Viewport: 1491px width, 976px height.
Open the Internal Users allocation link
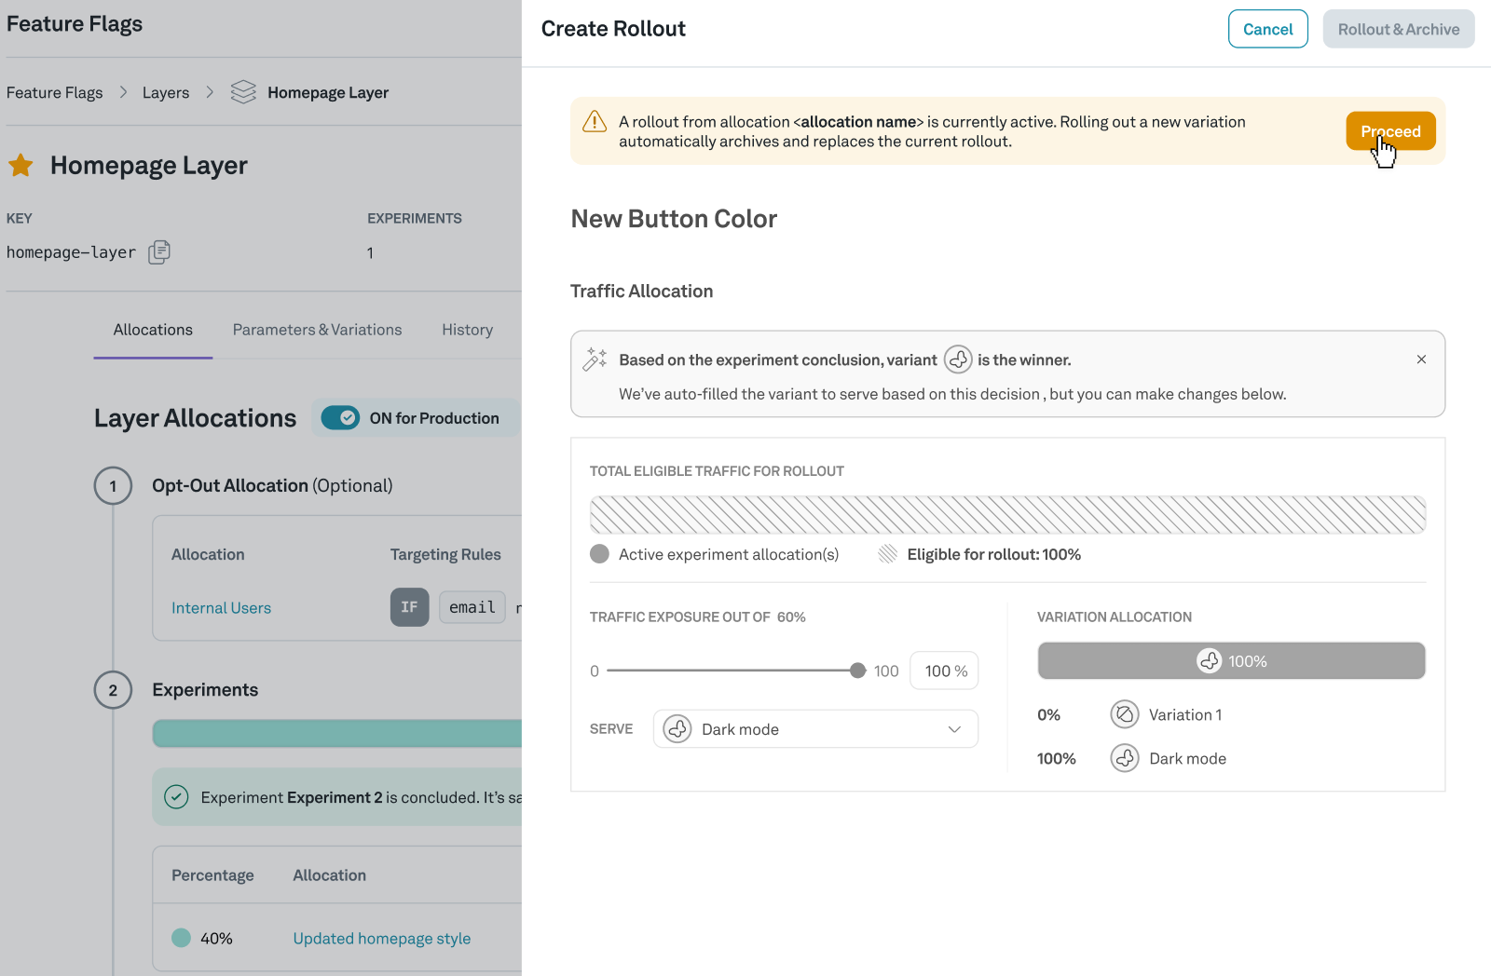tap(221, 608)
